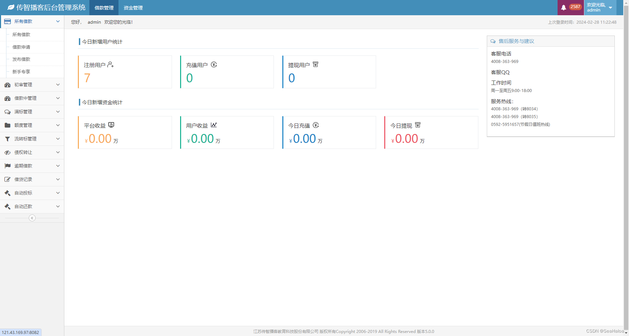Collapse the 所有借款 menu chevron

click(58, 21)
